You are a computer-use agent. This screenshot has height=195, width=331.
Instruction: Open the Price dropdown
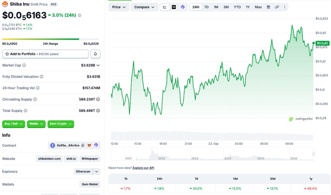tap(119, 7)
